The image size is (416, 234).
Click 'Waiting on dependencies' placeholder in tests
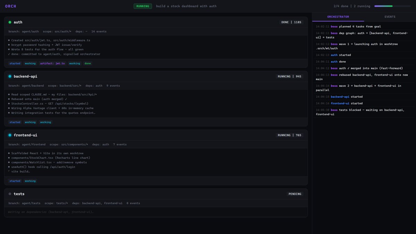coord(51,212)
